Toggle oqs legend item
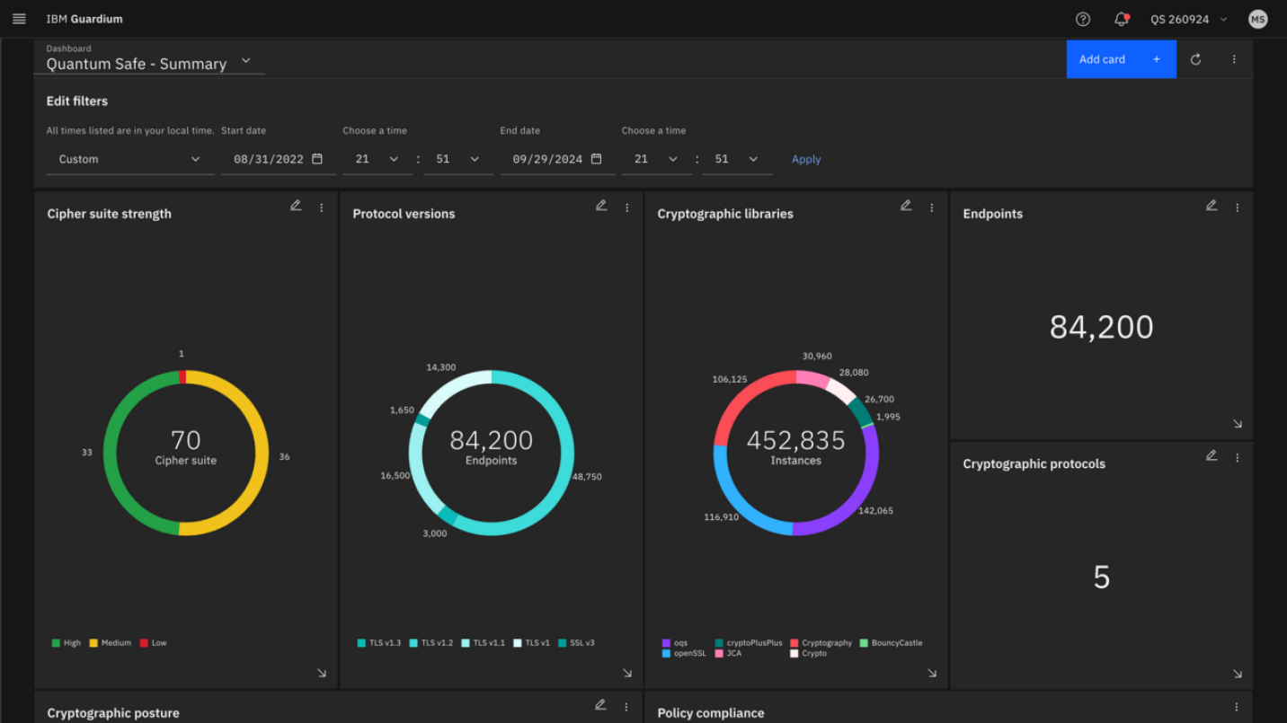This screenshot has width=1287, height=723. pos(675,643)
